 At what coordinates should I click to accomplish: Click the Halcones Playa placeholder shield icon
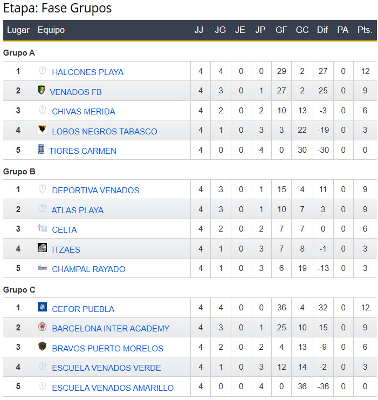coord(42,71)
